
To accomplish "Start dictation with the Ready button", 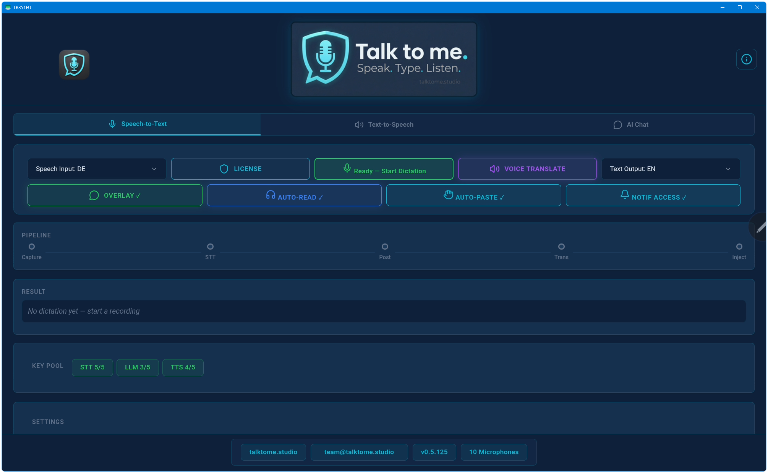I will [384, 169].
